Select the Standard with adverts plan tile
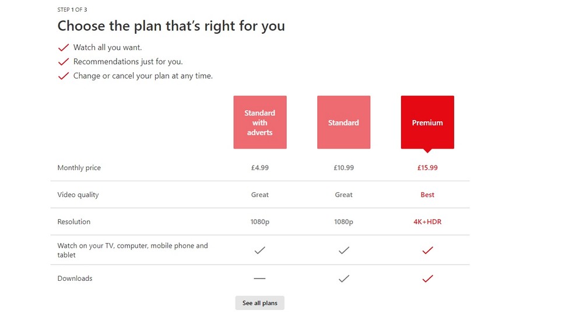 pos(259,122)
